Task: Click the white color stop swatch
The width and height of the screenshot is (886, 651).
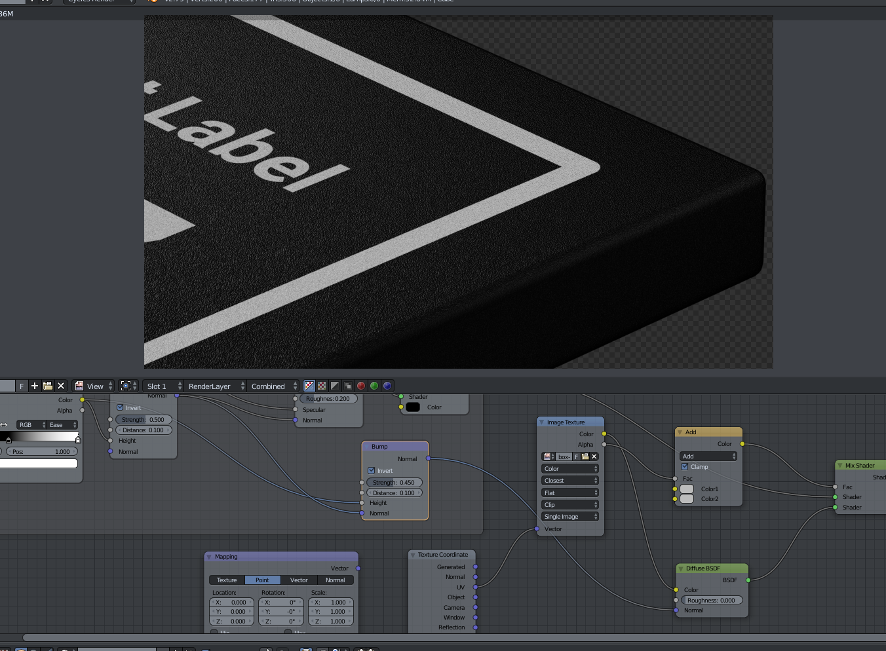Action: pyautogui.click(x=38, y=463)
